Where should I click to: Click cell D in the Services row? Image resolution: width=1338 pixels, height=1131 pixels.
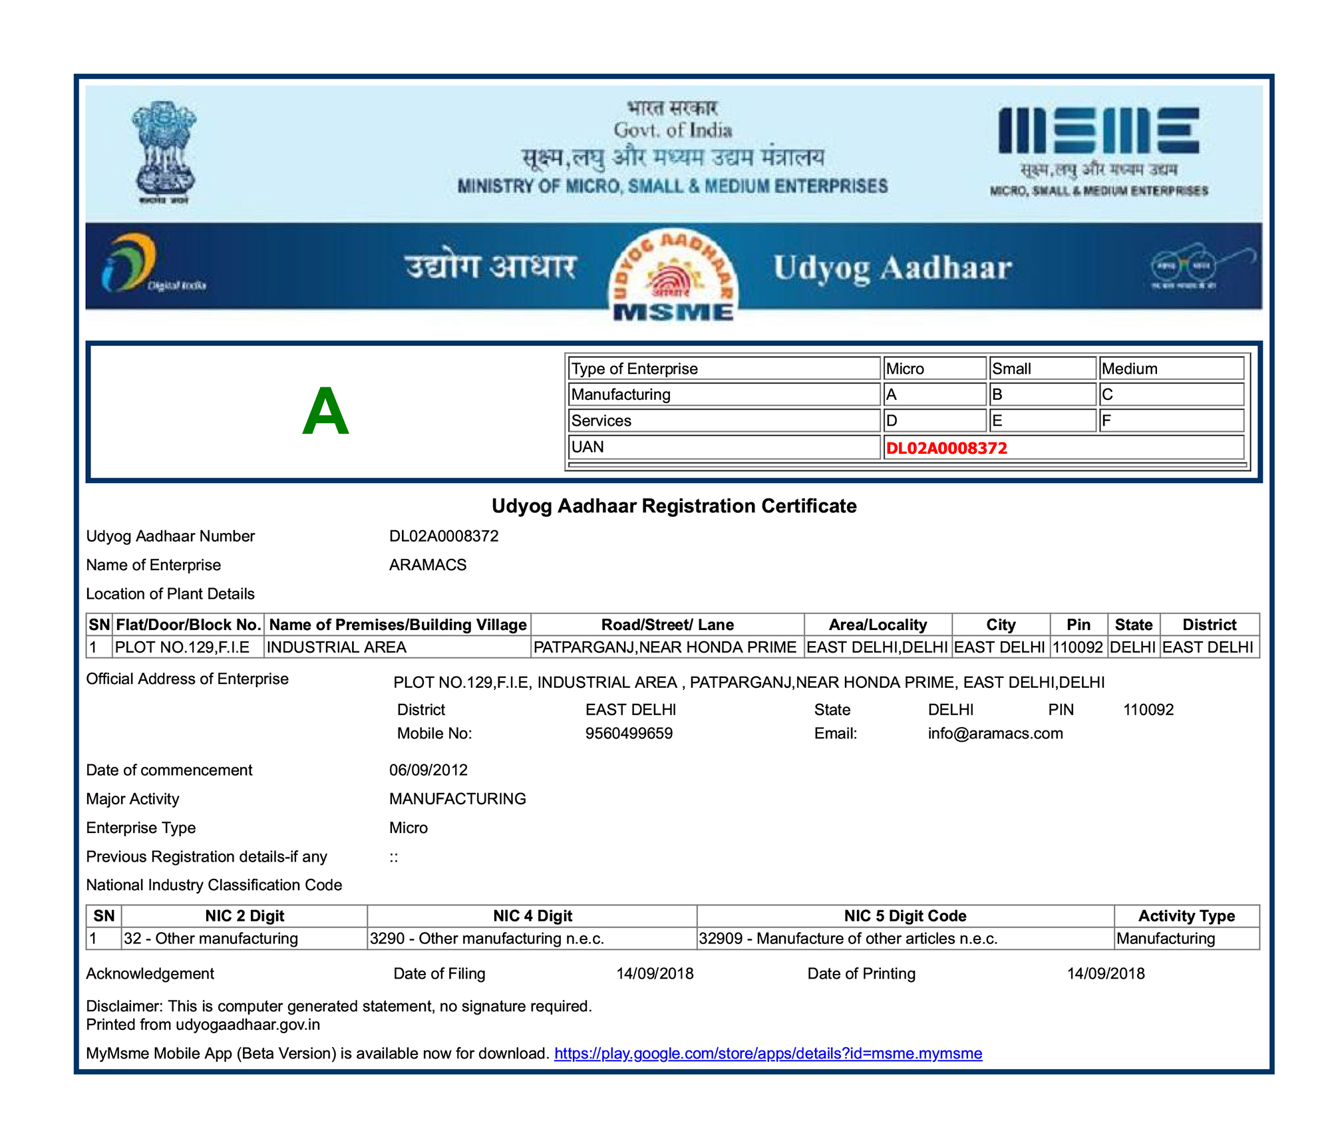click(x=934, y=420)
